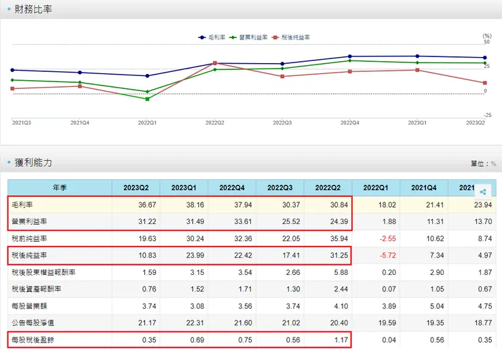Click the 每股稅後盈餘 row label
Screen dimensions: 502x349
[32, 337]
